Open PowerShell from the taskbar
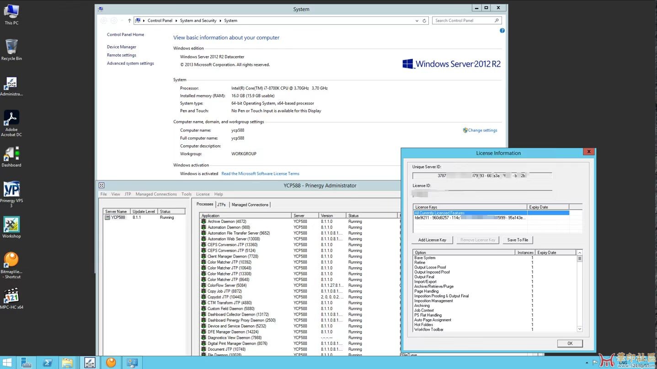Image resolution: width=657 pixels, height=369 pixels. coord(47,363)
